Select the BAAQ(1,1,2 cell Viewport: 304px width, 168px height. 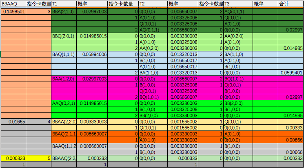point(63,146)
